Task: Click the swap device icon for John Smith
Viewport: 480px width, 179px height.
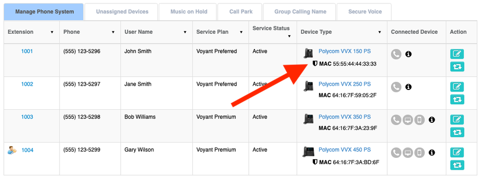Action: click(x=457, y=66)
